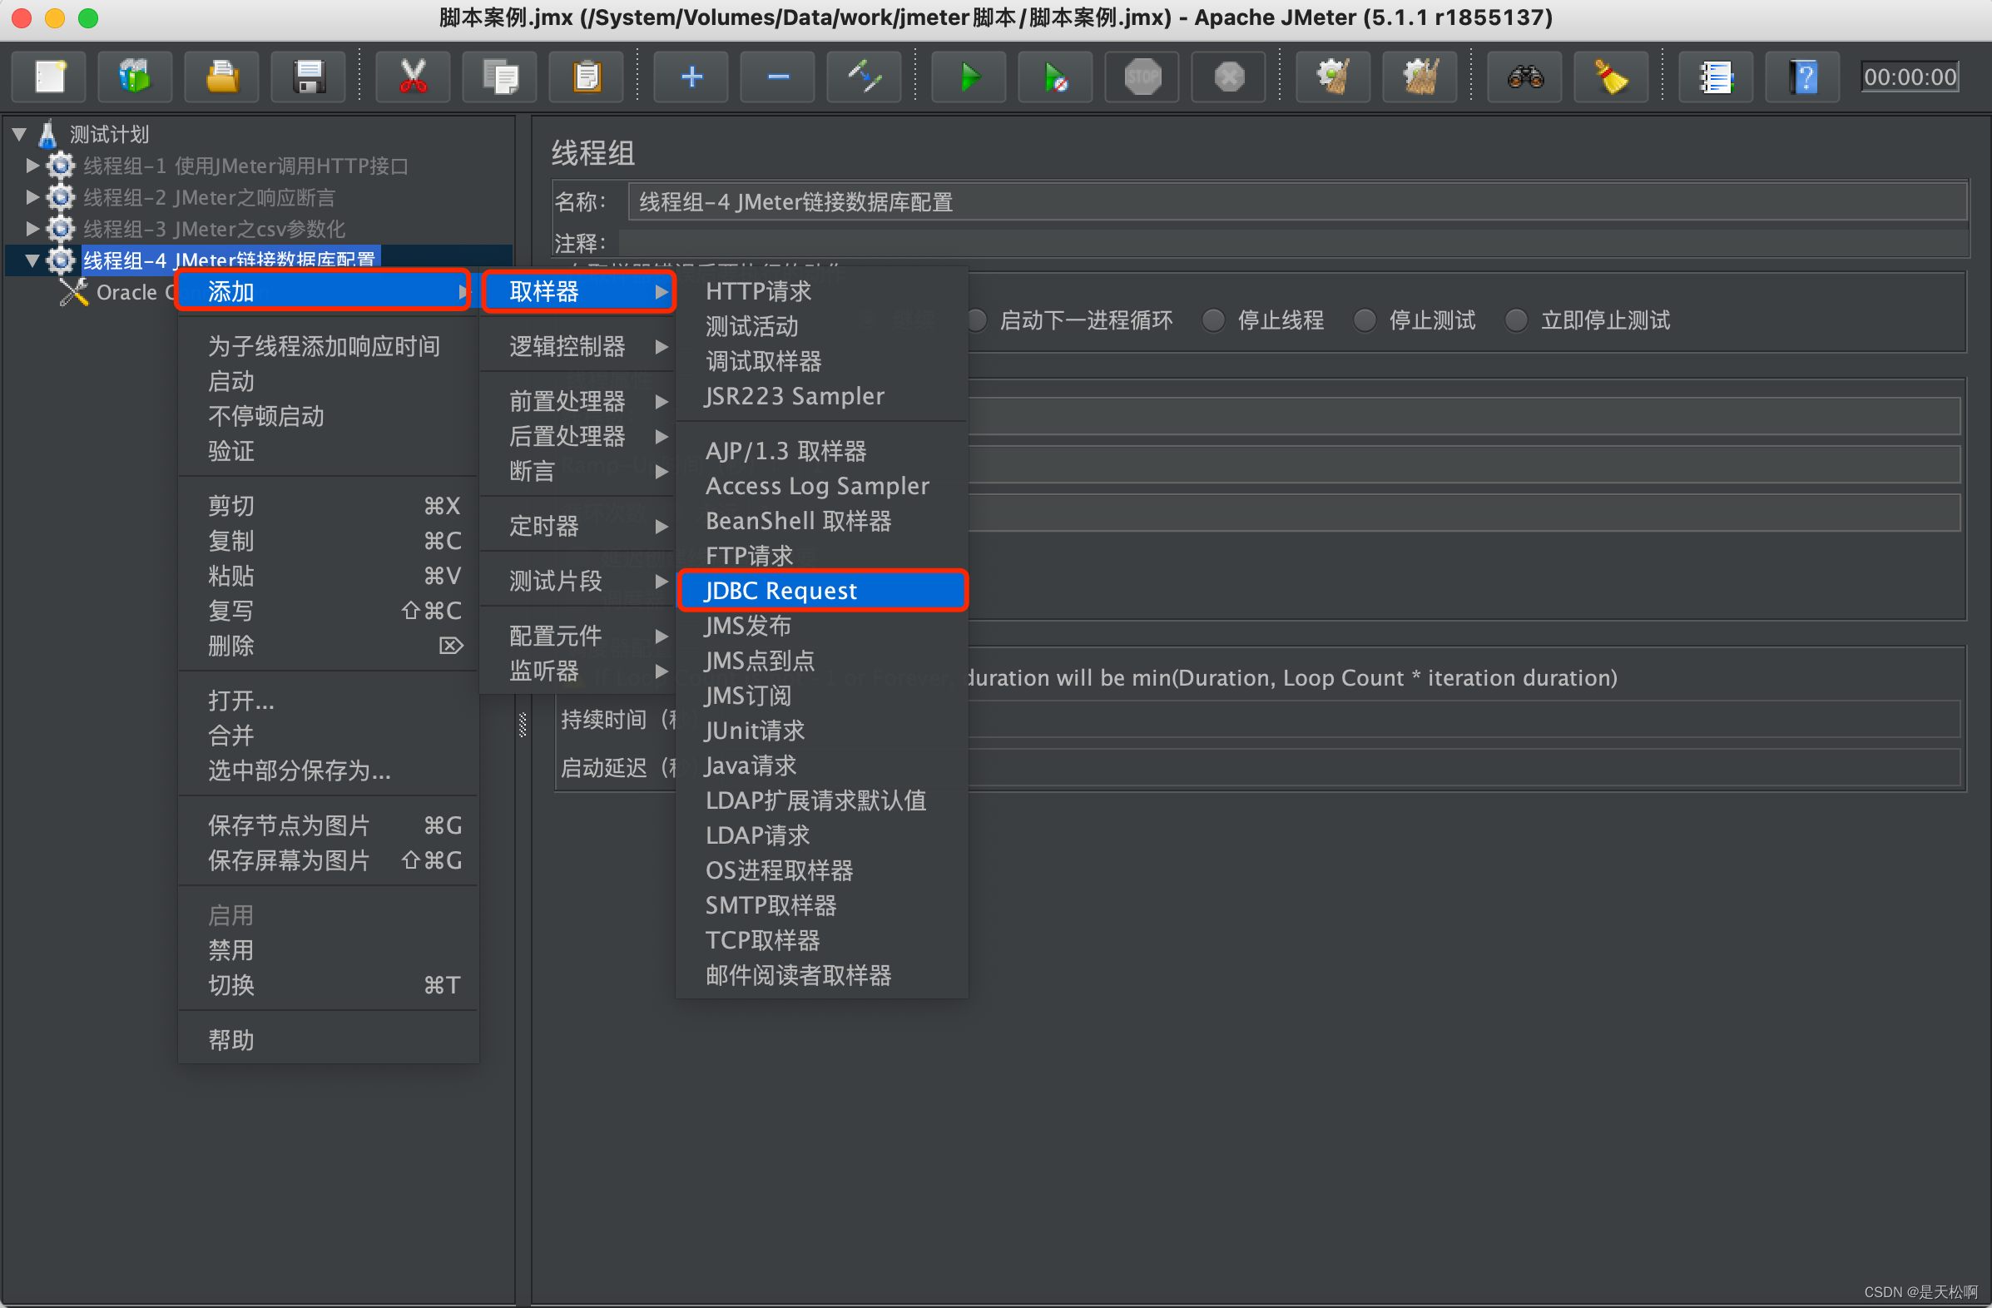Click the Copy icon in toolbar
Viewport: 1992px width, 1308px height.
point(501,77)
